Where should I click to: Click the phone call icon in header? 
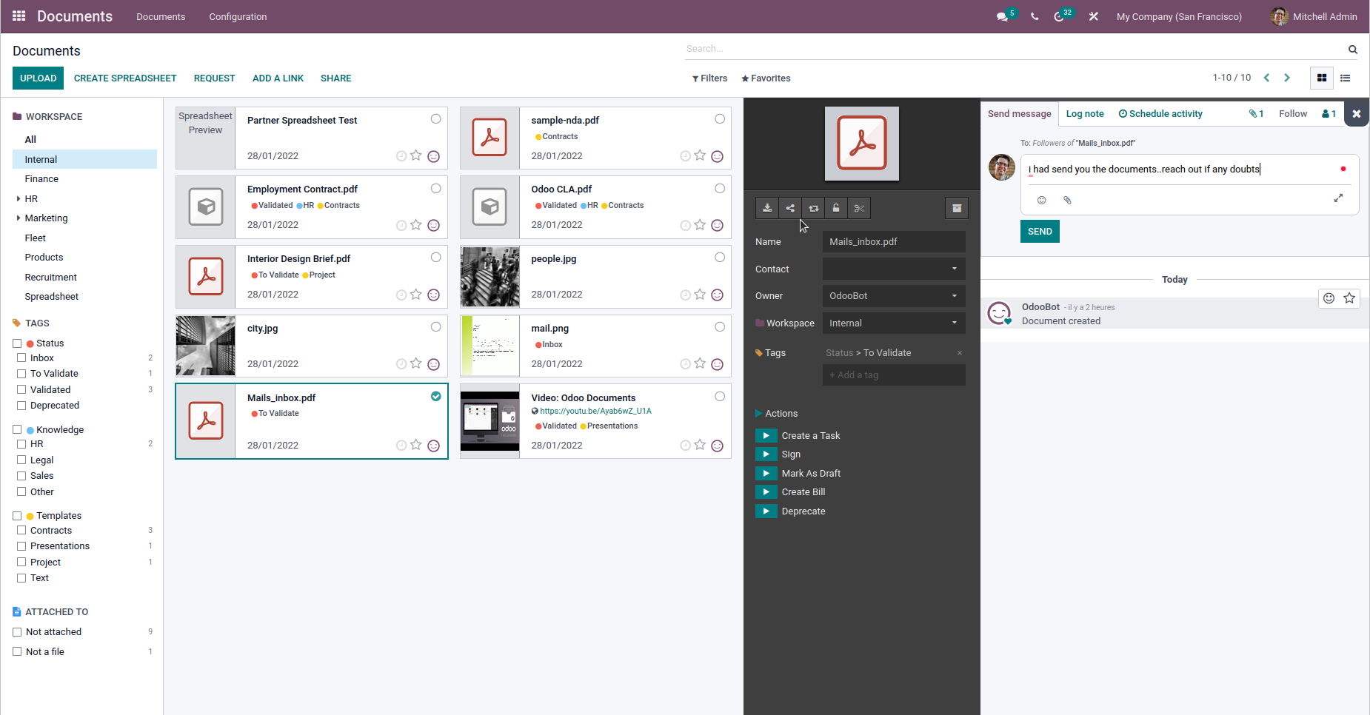tap(1035, 16)
